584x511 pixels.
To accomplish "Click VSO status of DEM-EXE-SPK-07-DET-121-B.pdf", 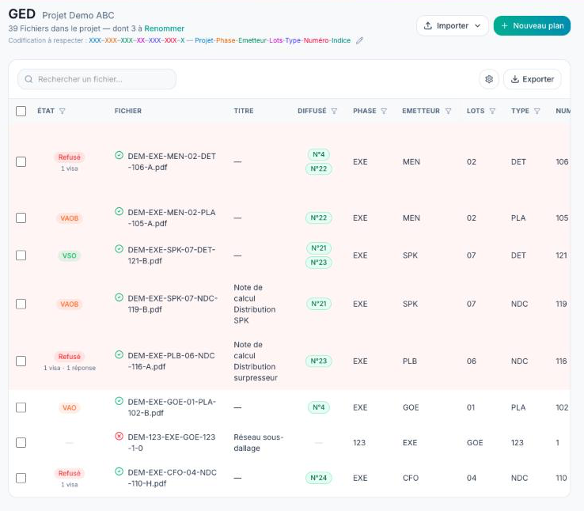I will (70, 255).
